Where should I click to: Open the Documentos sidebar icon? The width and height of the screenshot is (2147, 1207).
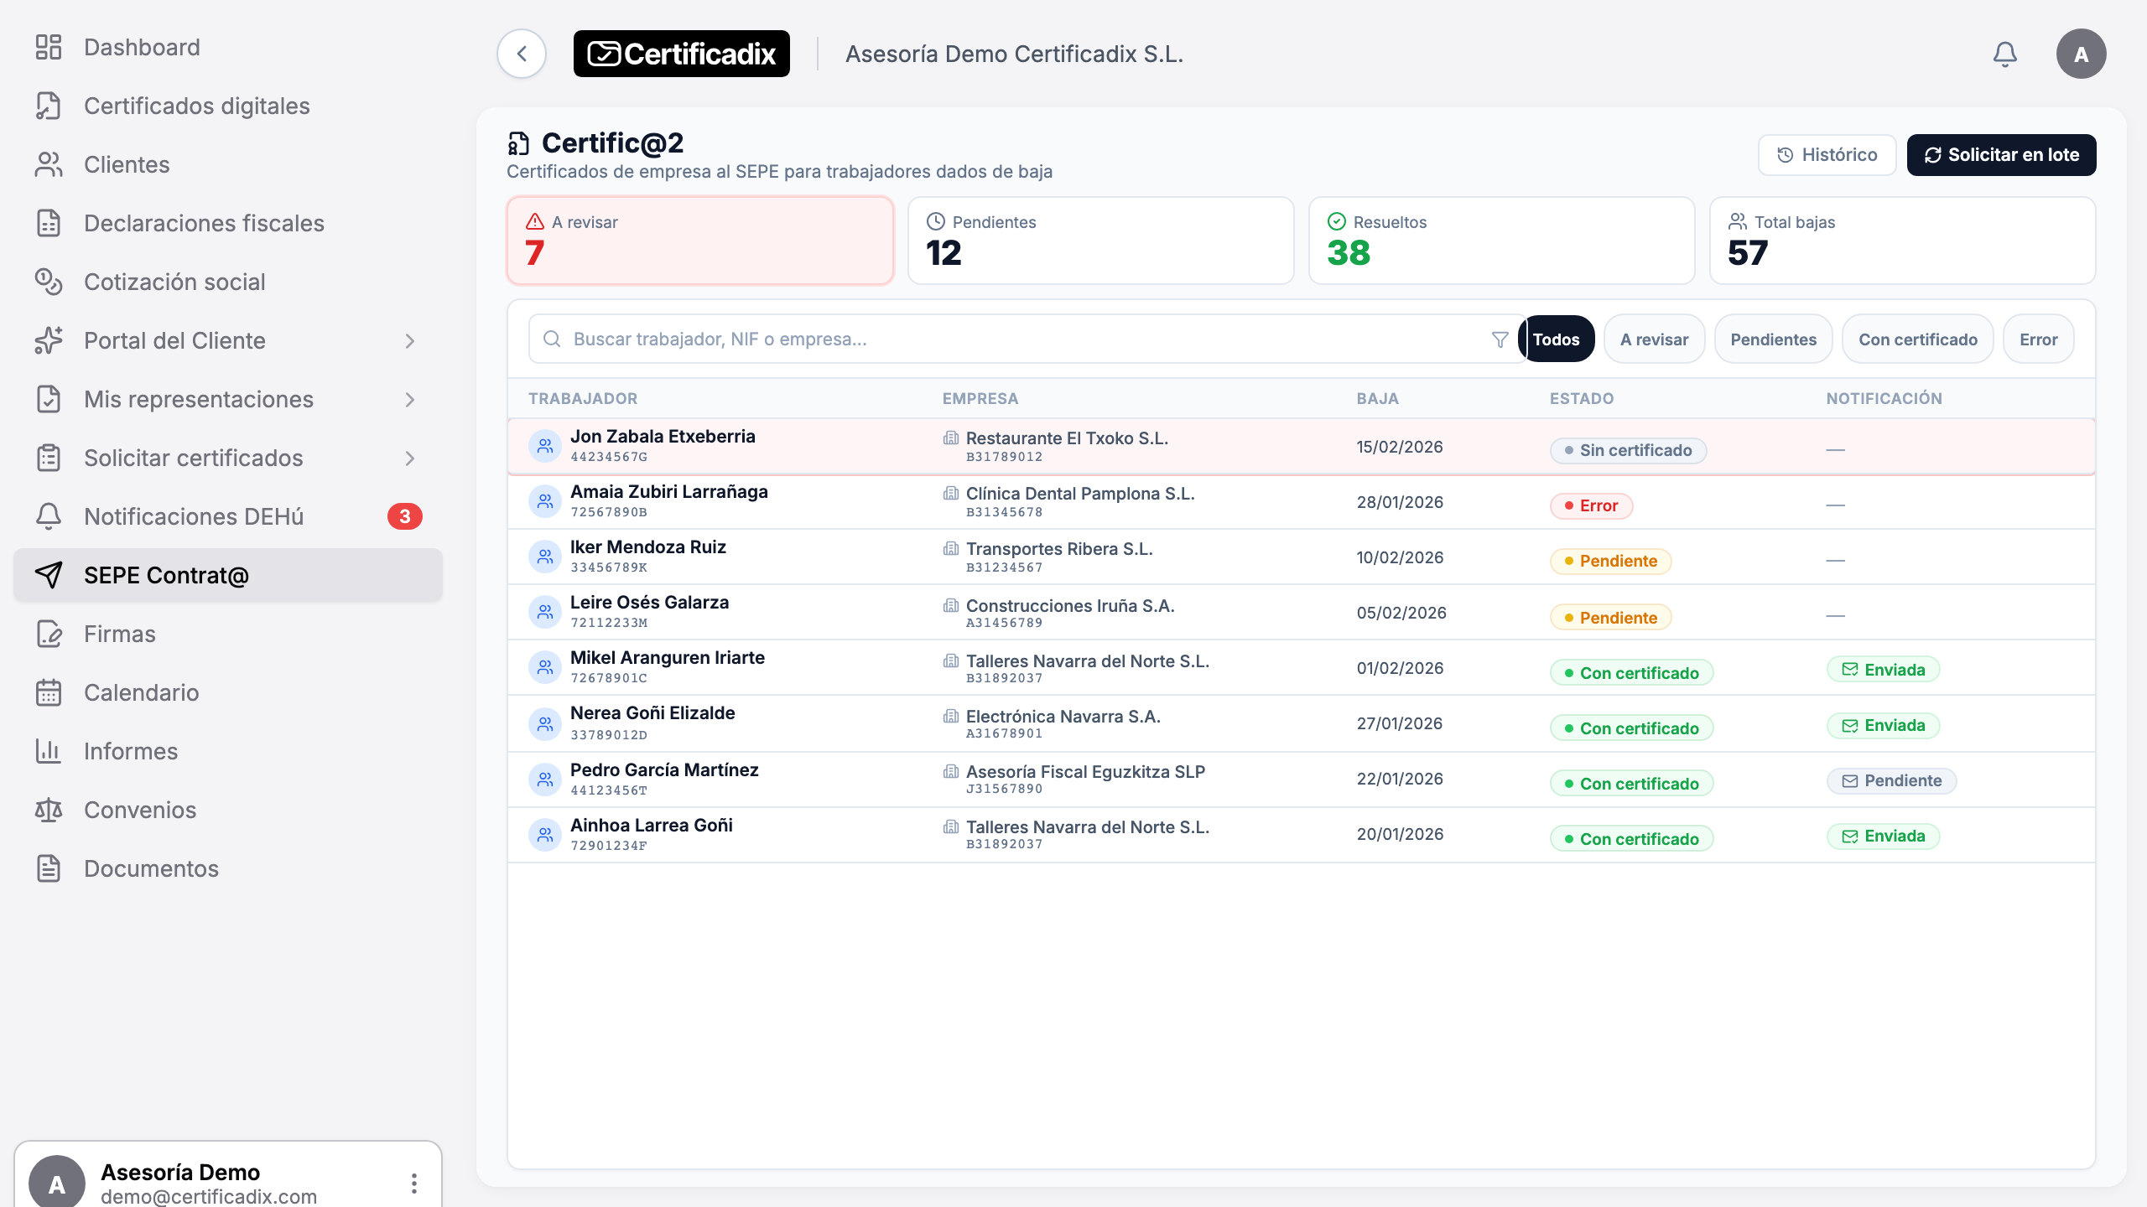49,868
